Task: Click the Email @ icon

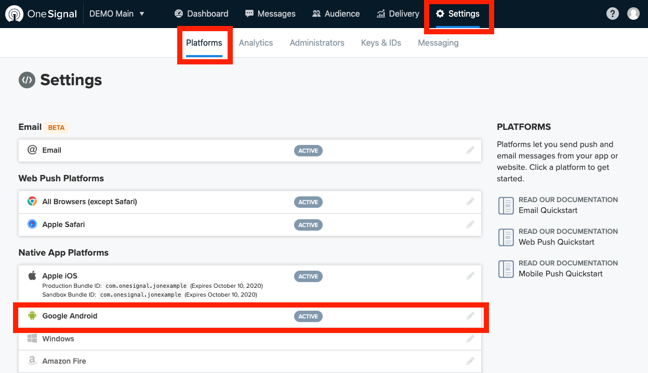Action: tap(32, 150)
